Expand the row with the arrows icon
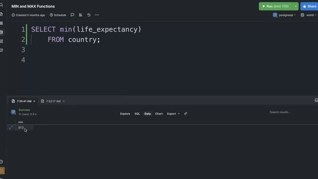Viewport: 318px width, 179px height. 11,127
